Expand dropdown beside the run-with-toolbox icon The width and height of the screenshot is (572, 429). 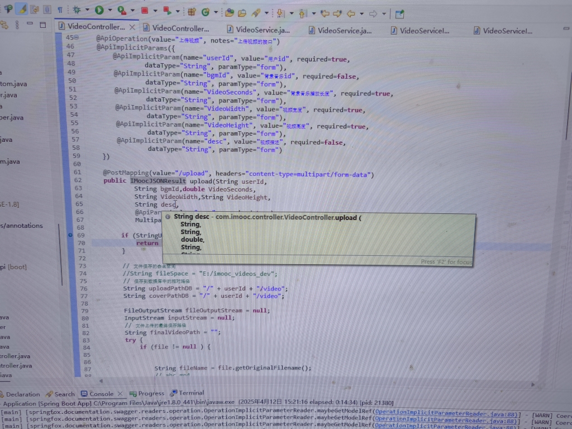coord(133,11)
